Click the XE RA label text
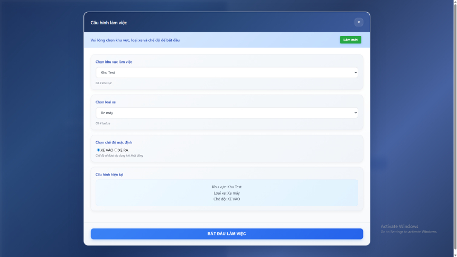Screen dimensions: 457x257 [123, 150]
